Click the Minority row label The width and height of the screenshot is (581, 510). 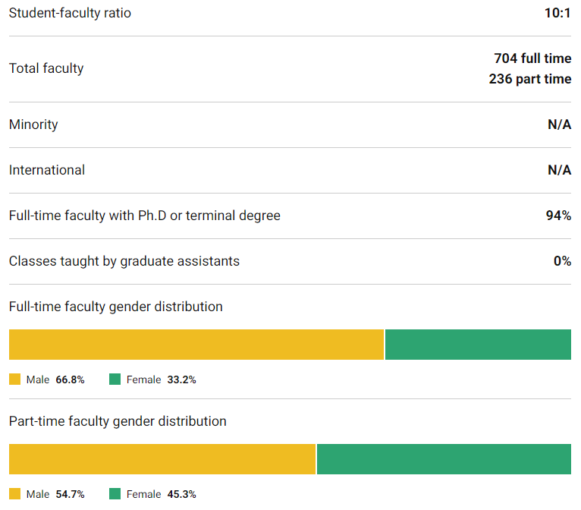point(33,124)
